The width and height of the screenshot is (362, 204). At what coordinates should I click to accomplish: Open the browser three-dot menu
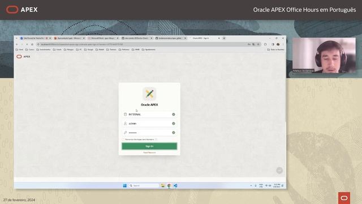click(x=283, y=44)
